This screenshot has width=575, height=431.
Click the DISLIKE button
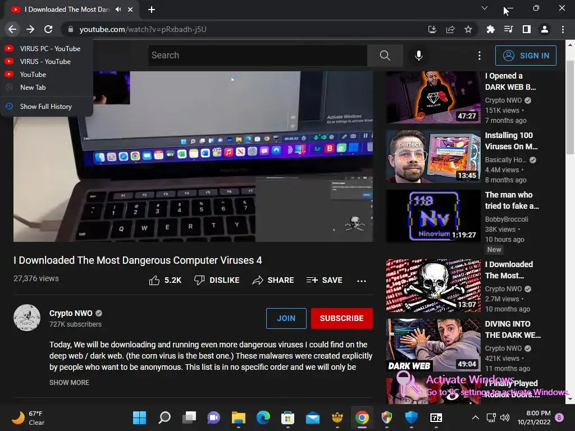click(217, 280)
